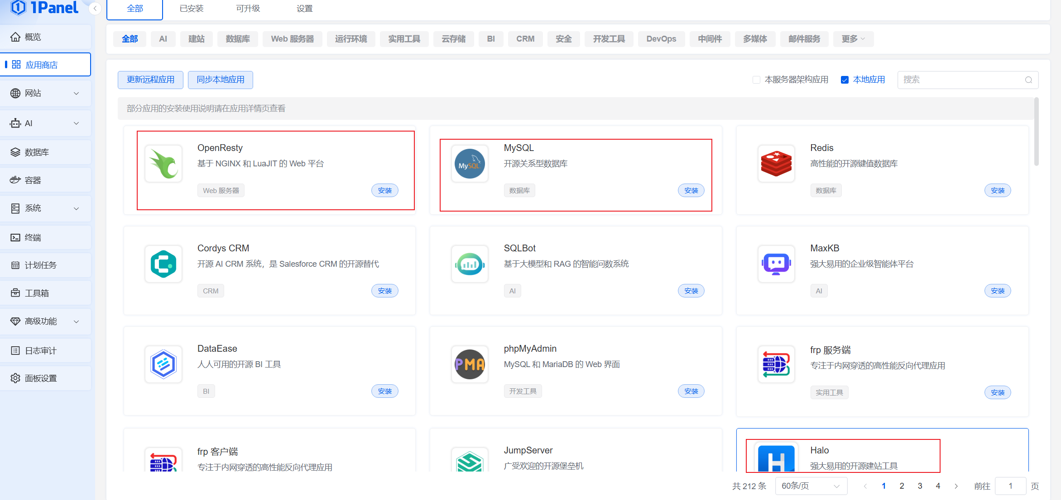Click 安装 button on the SQLBot card
The height and width of the screenshot is (500, 1061).
[691, 291]
